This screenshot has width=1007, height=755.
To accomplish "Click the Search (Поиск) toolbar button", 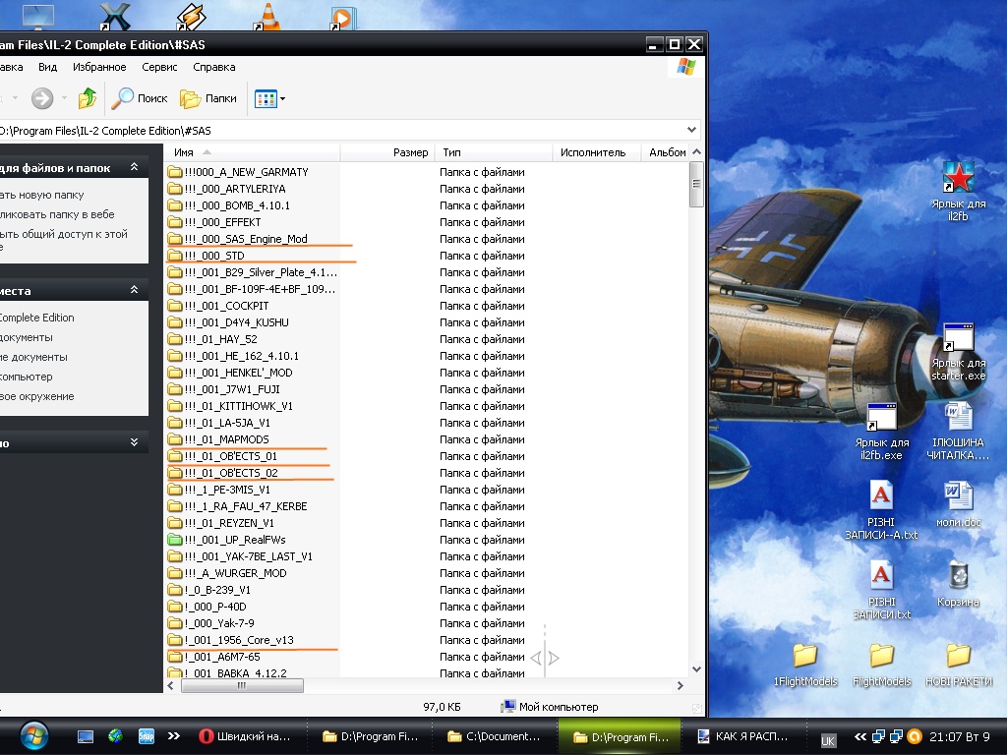I will pyautogui.click(x=140, y=98).
